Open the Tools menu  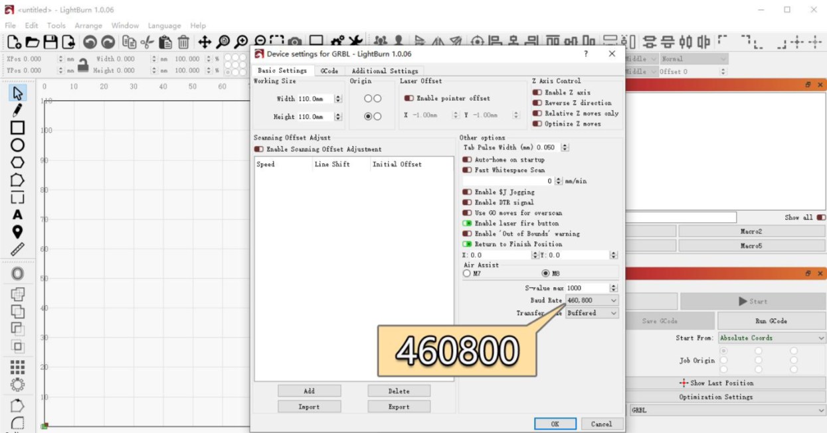point(56,25)
